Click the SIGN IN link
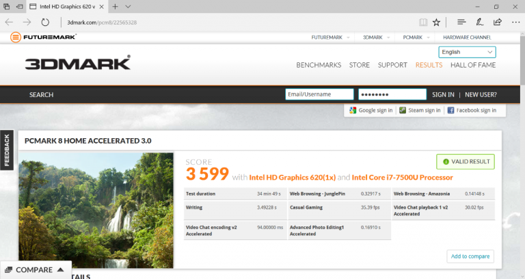525x279 pixels. (443, 94)
